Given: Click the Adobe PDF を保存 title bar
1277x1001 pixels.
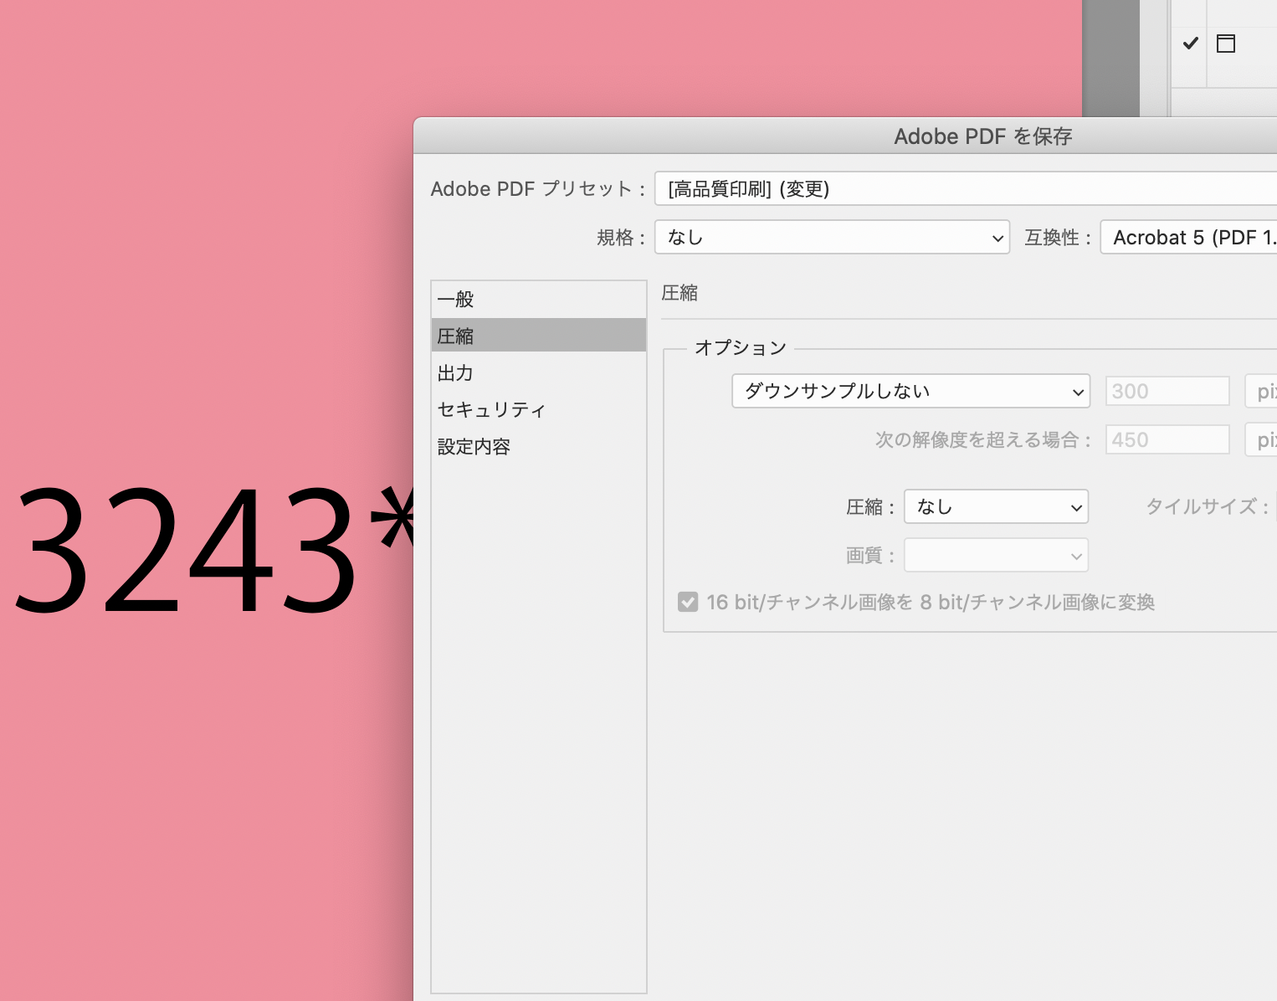Looking at the screenshot, I should coord(845,136).
